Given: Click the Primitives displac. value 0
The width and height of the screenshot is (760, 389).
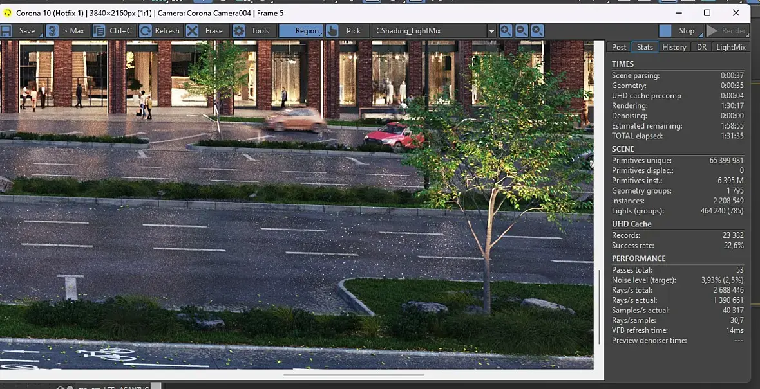Looking at the screenshot, I should [x=741, y=171].
